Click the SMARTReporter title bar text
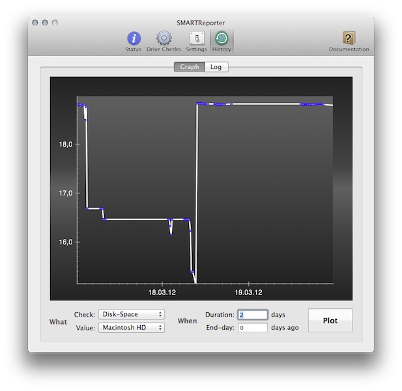Screen dimensions: 402x391 tap(201, 22)
